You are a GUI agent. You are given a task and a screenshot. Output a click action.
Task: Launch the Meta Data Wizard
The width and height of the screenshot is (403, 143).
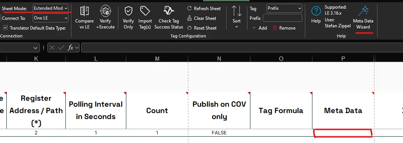pos(363,18)
